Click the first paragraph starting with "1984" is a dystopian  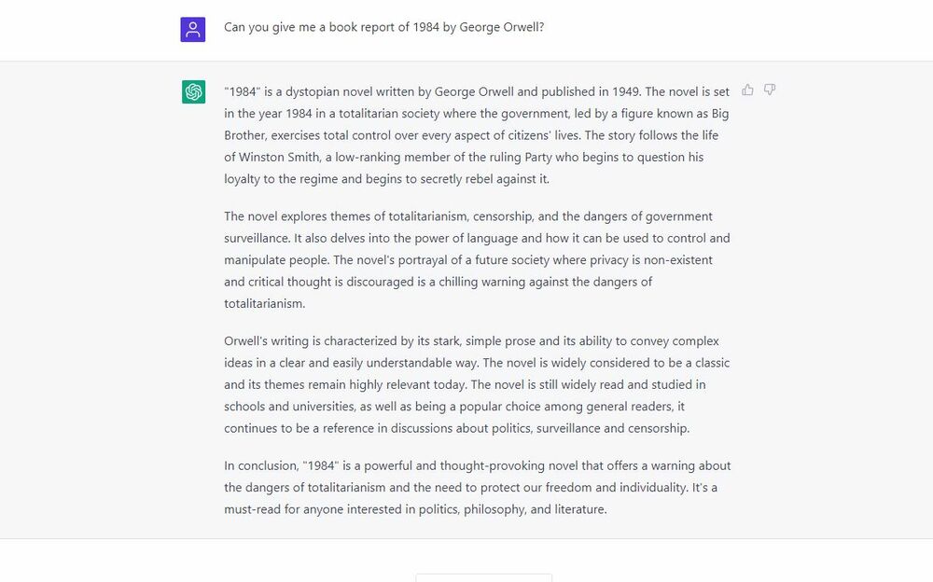coord(476,135)
